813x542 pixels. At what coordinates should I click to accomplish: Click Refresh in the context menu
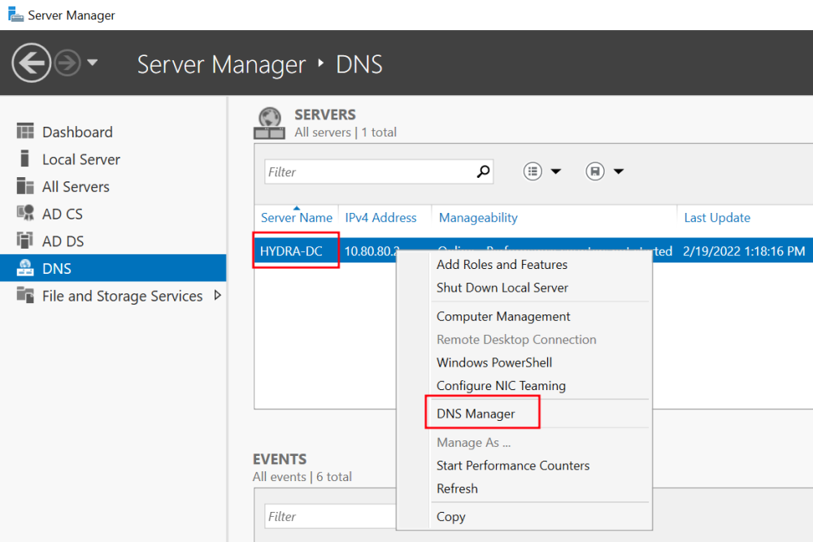coord(457,488)
